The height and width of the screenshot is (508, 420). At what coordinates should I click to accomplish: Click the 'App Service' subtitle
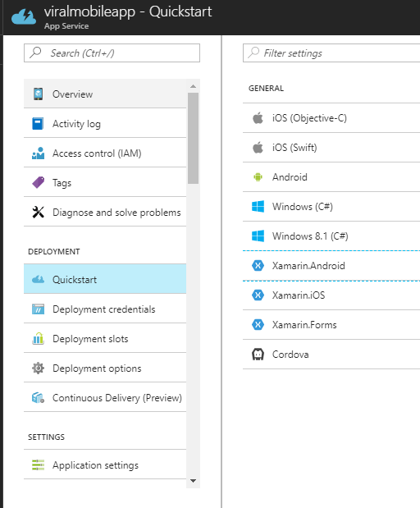[66, 26]
